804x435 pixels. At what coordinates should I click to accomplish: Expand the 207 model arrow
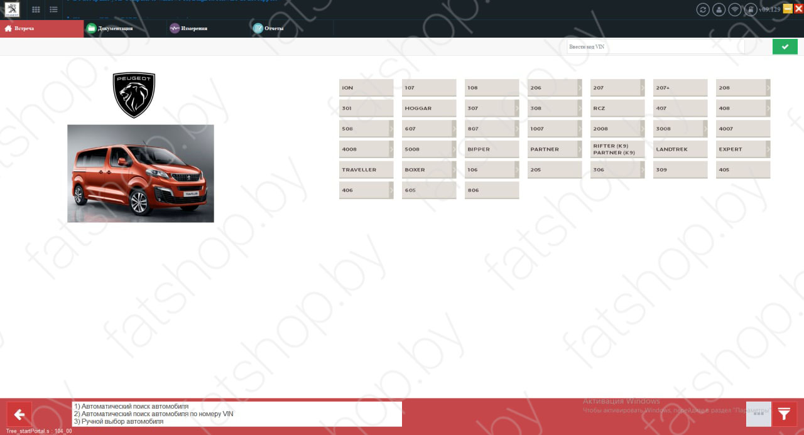coord(643,88)
